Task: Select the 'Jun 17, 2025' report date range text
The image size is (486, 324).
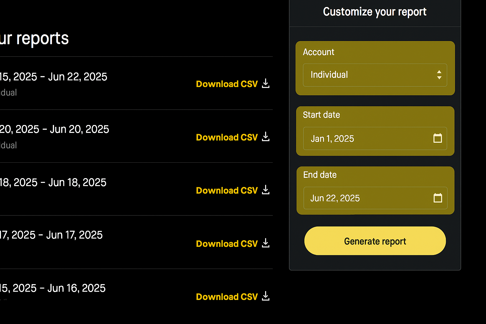Action: (51, 235)
